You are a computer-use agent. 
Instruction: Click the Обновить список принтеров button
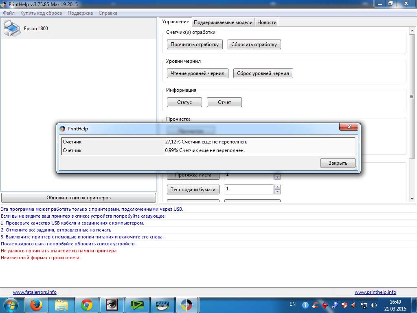[79, 198]
